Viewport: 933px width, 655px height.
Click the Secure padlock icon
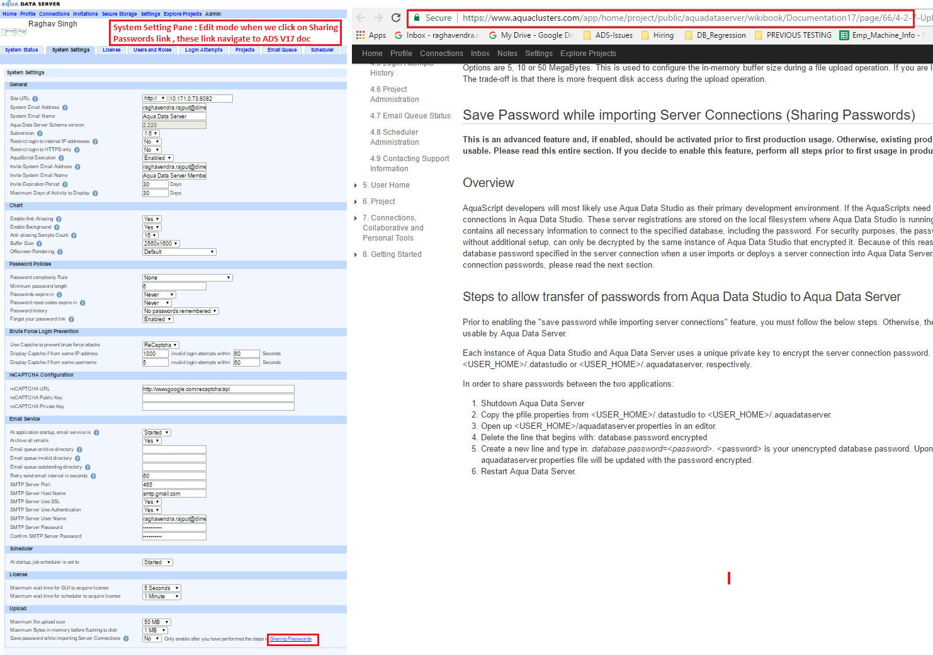pos(417,18)
